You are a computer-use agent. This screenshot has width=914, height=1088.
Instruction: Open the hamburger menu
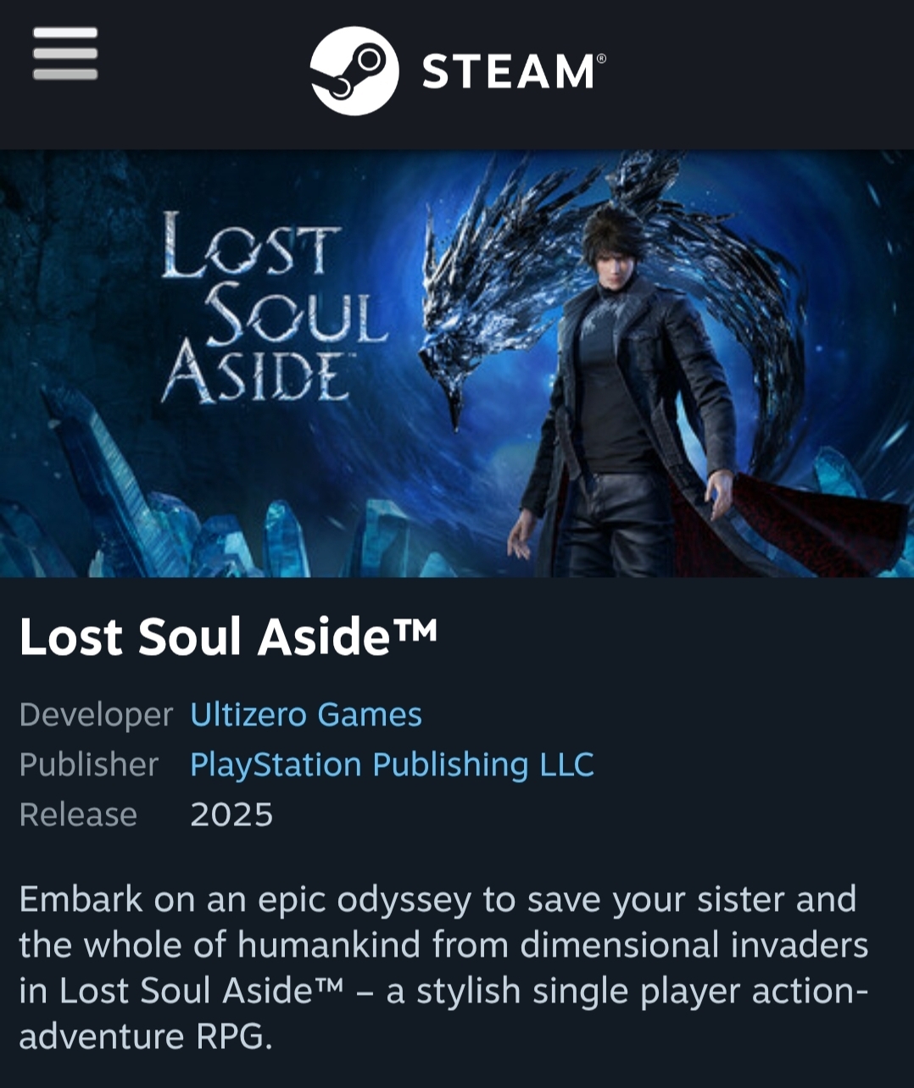(x=65, y=53)
